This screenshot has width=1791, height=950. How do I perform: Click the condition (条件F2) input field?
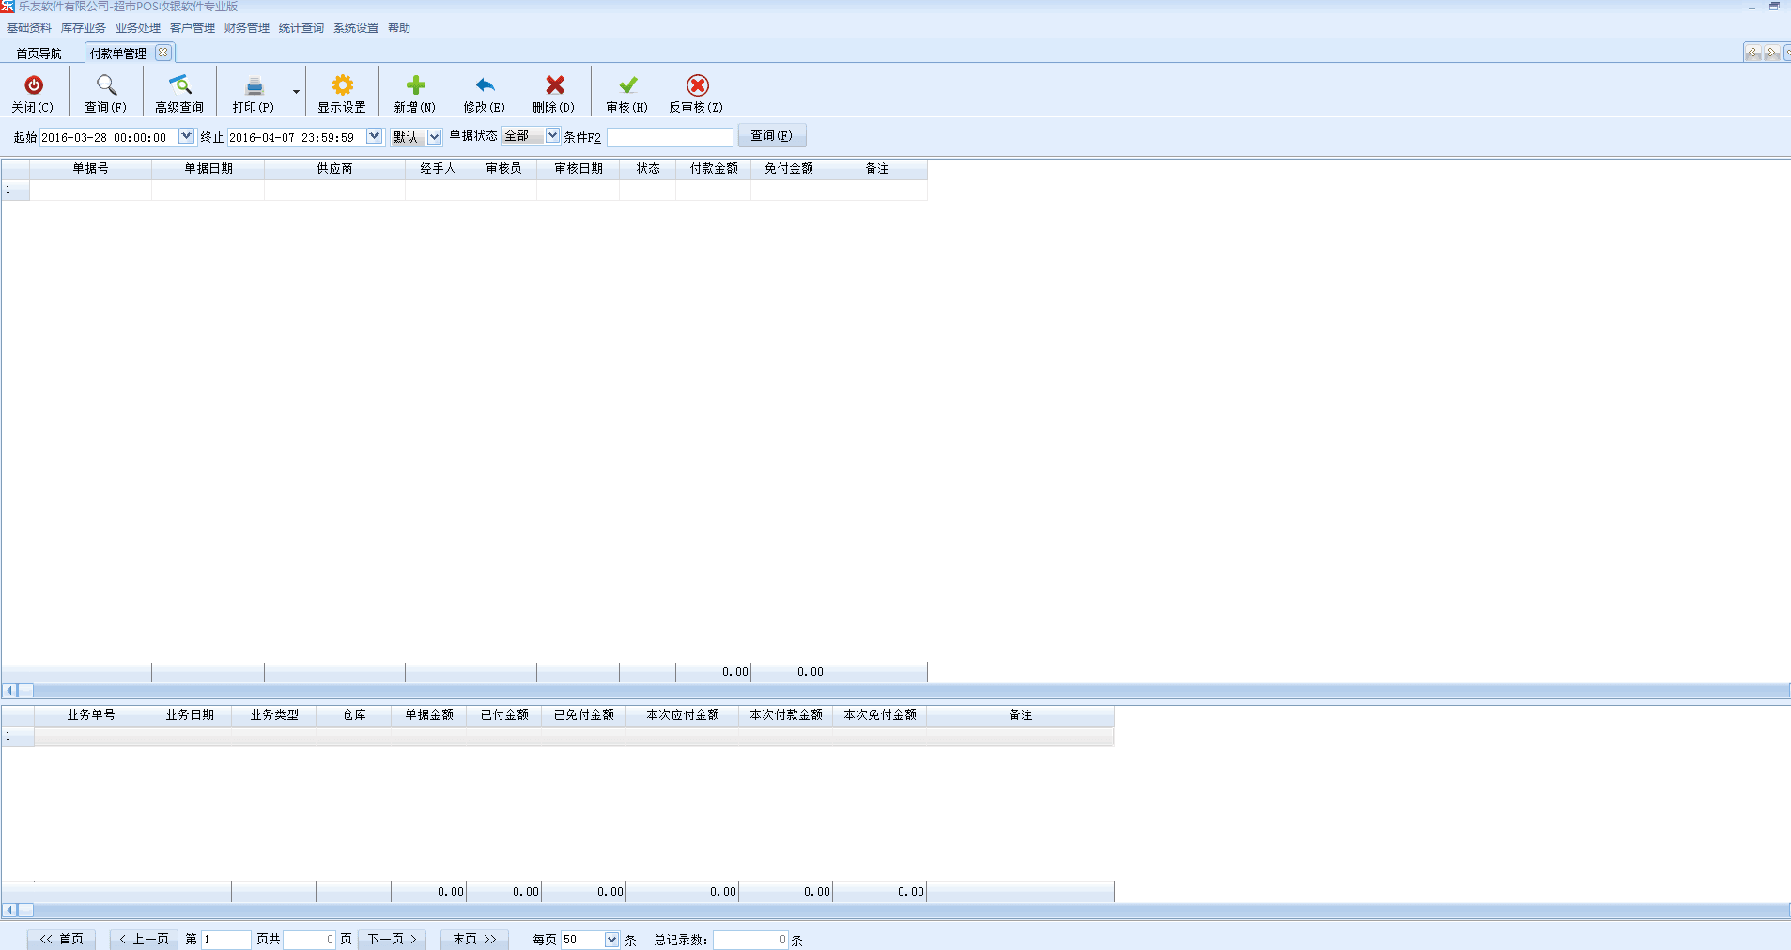[x=671, y=137]
